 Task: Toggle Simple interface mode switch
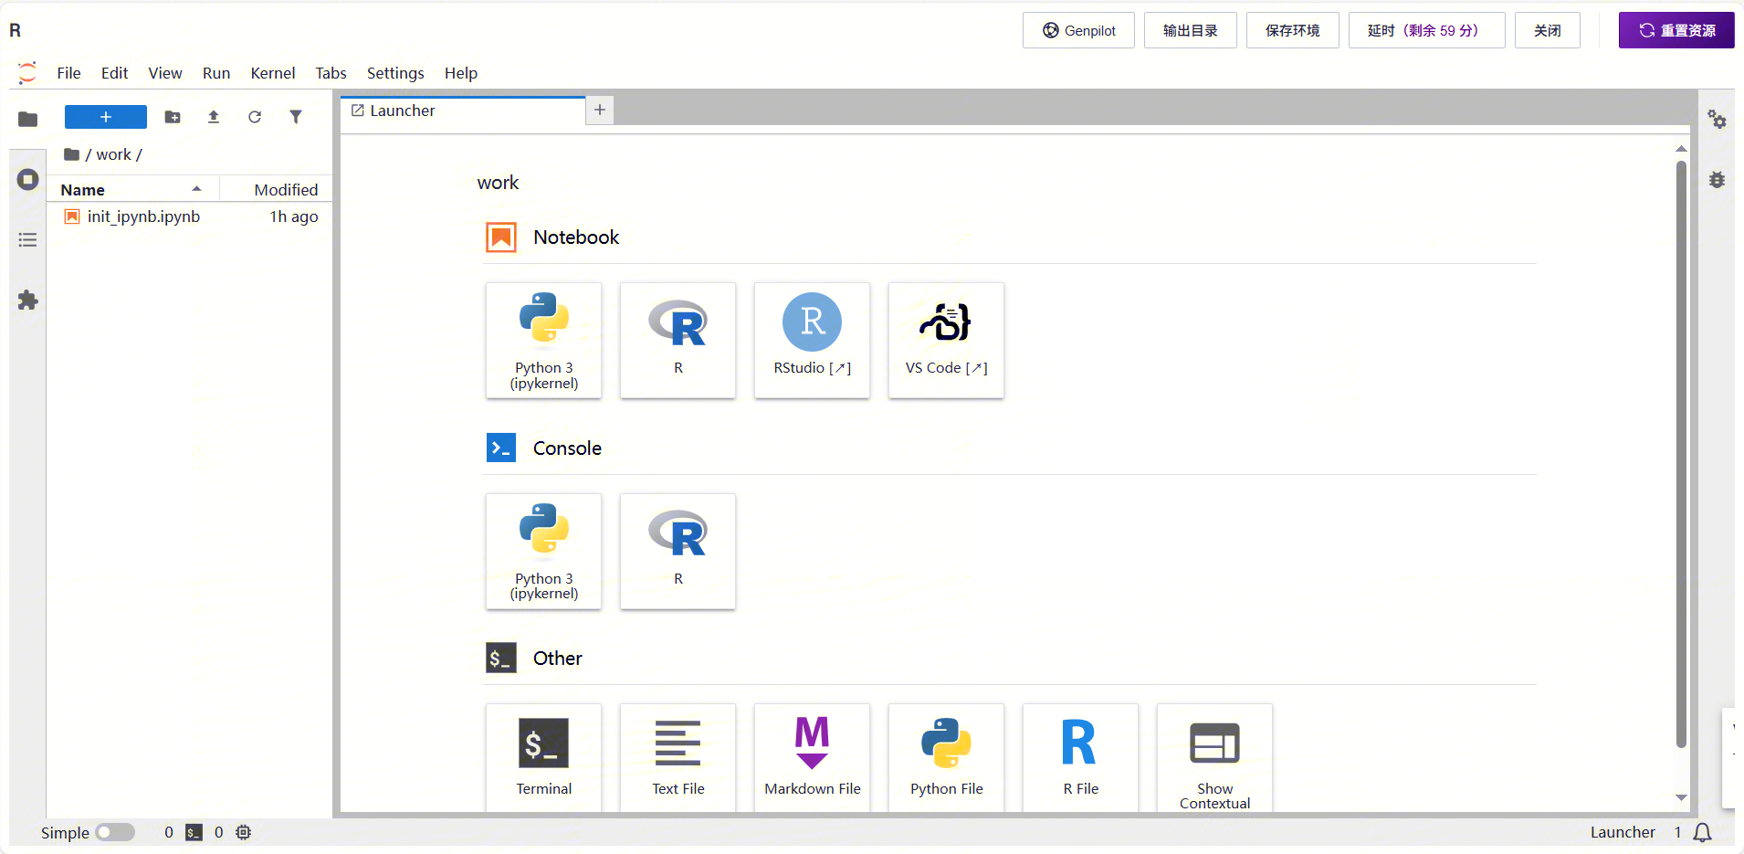[x=115, y=832]
